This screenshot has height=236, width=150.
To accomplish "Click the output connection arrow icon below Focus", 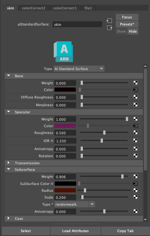I will coord(110,28).
